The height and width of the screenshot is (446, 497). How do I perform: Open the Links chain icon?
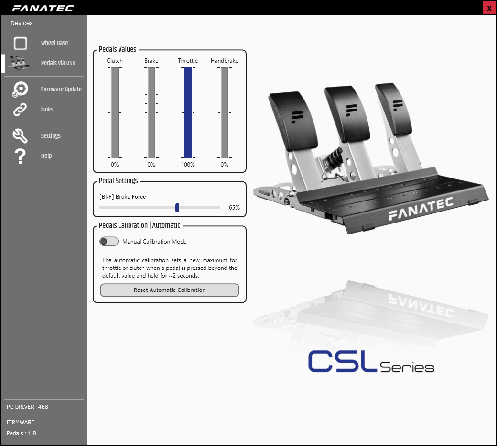(20, 109)
